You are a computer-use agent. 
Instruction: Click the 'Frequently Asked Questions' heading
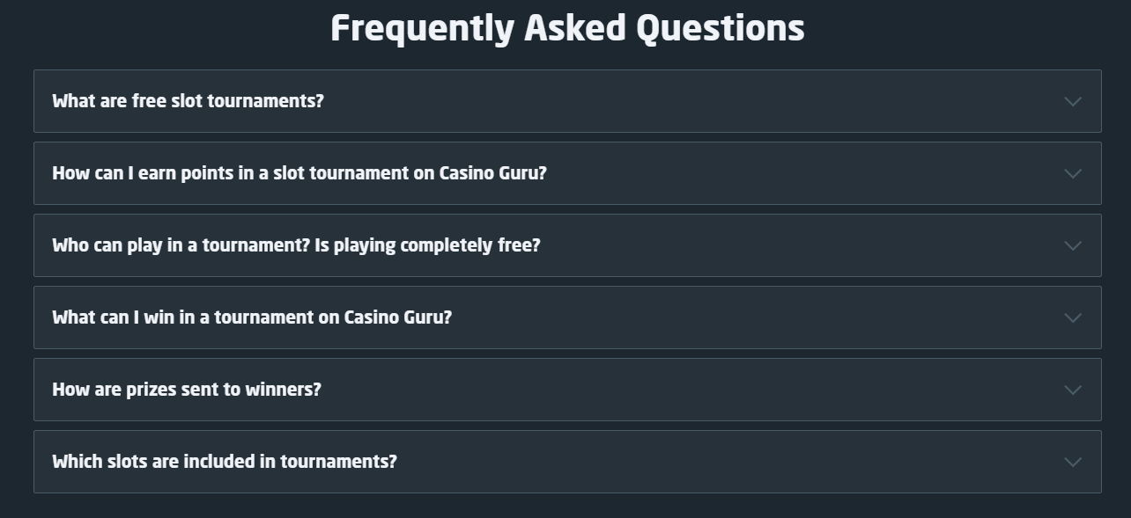click(567, 28)
